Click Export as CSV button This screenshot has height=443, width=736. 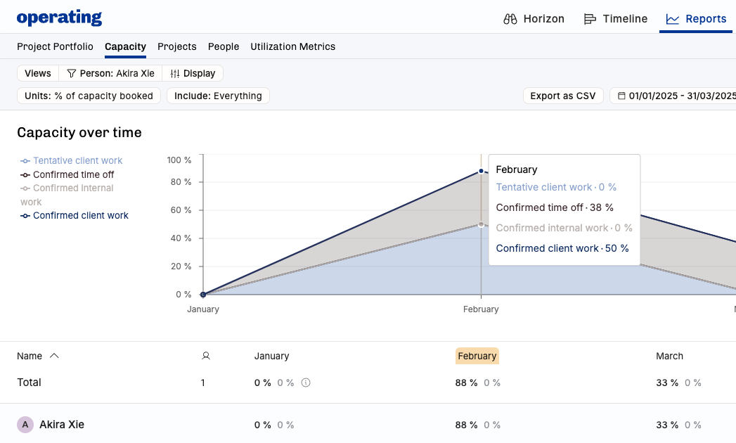562,96
